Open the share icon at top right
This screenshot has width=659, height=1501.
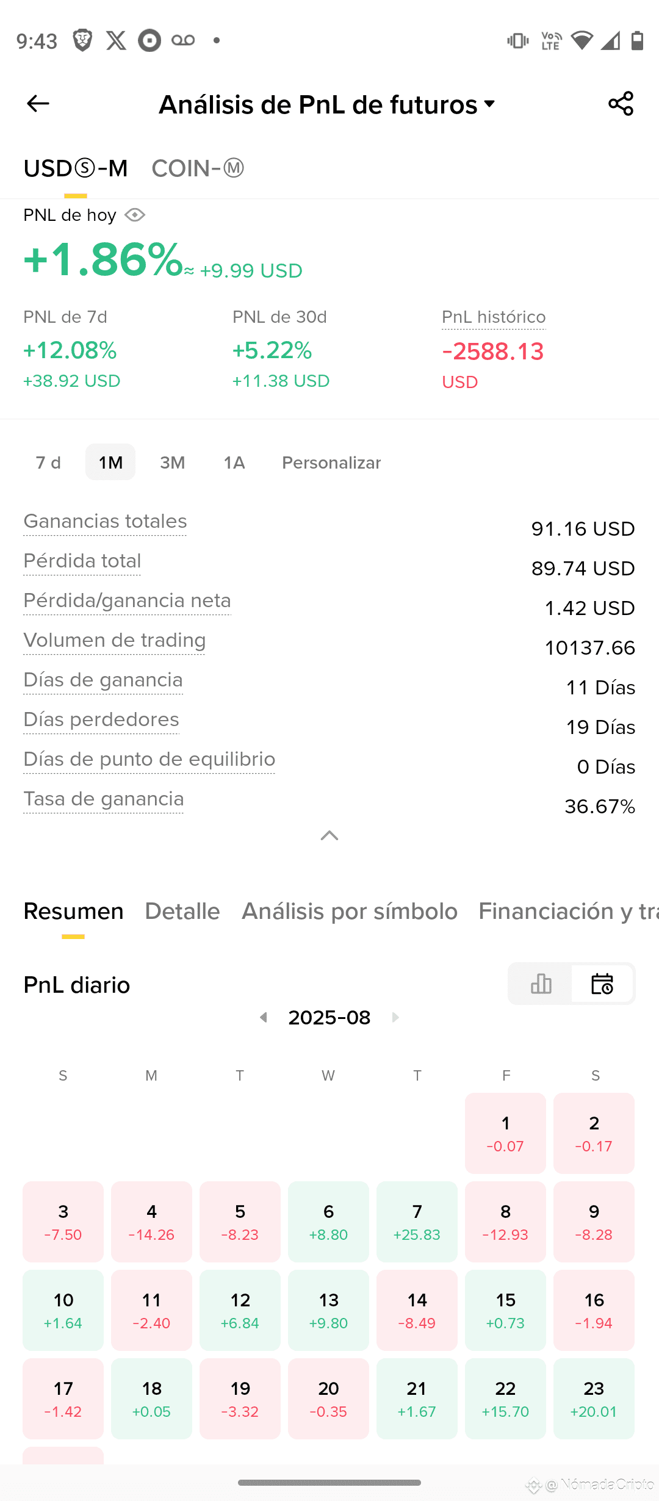coord(621,104)
